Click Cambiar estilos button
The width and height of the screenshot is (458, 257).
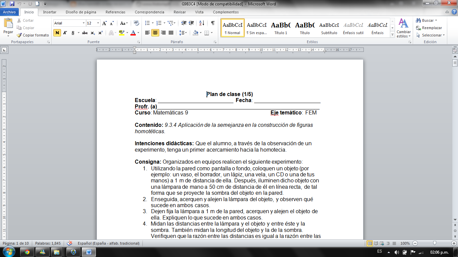point(403,28)
